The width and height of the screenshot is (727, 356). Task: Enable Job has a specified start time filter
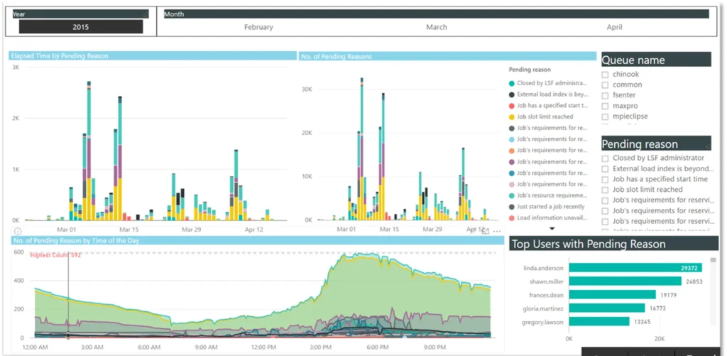click(605, 180)
